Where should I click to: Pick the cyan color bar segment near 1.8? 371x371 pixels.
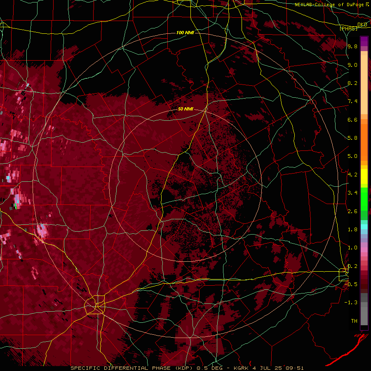click(364, 227)
